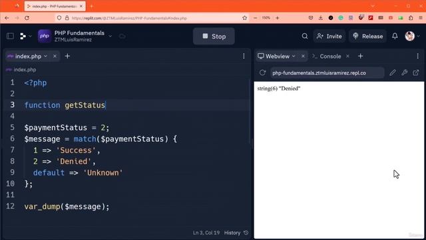The width and height of the screenshot is (426, 240).
Task: Click the browser back arrow
Action: [7, 18]
